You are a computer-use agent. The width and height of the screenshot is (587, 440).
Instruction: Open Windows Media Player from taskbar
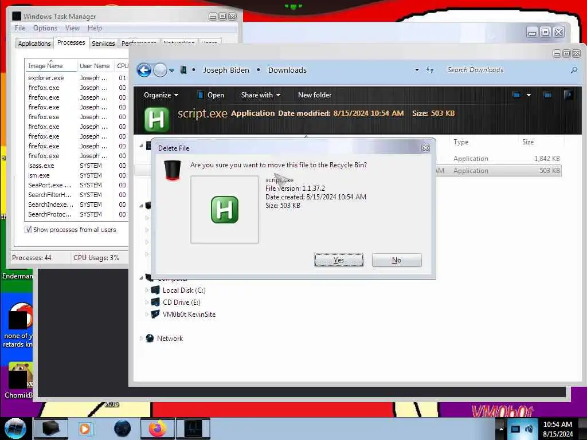85,429
